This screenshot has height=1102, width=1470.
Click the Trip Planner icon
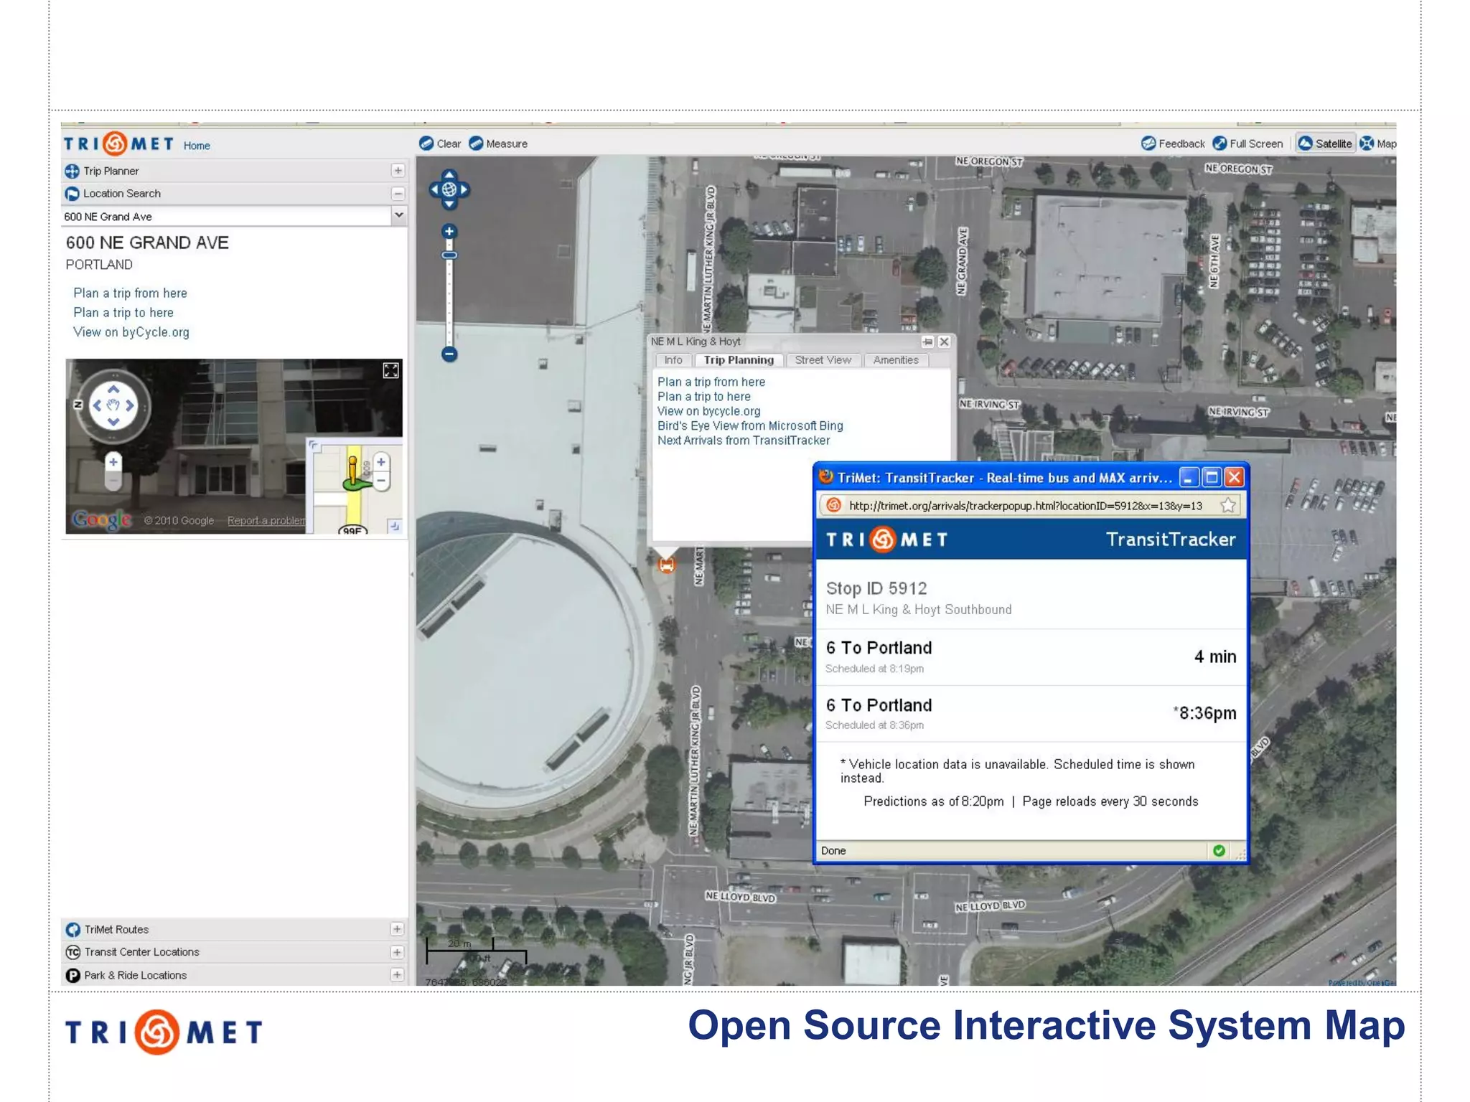(72, 171)
